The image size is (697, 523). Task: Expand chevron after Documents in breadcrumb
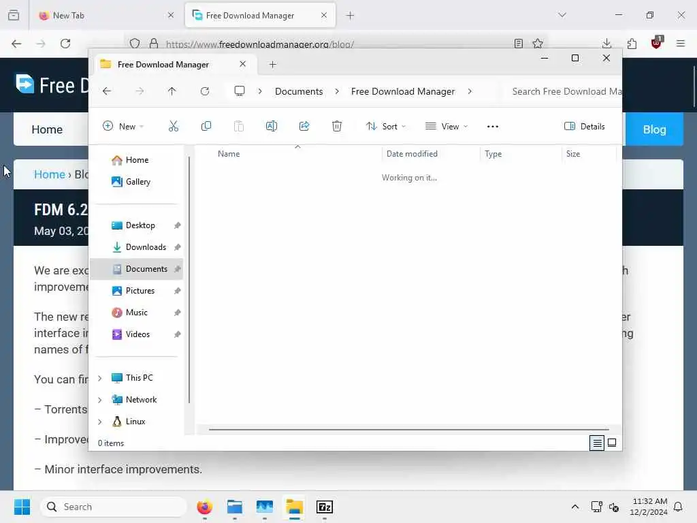[337, 91]
